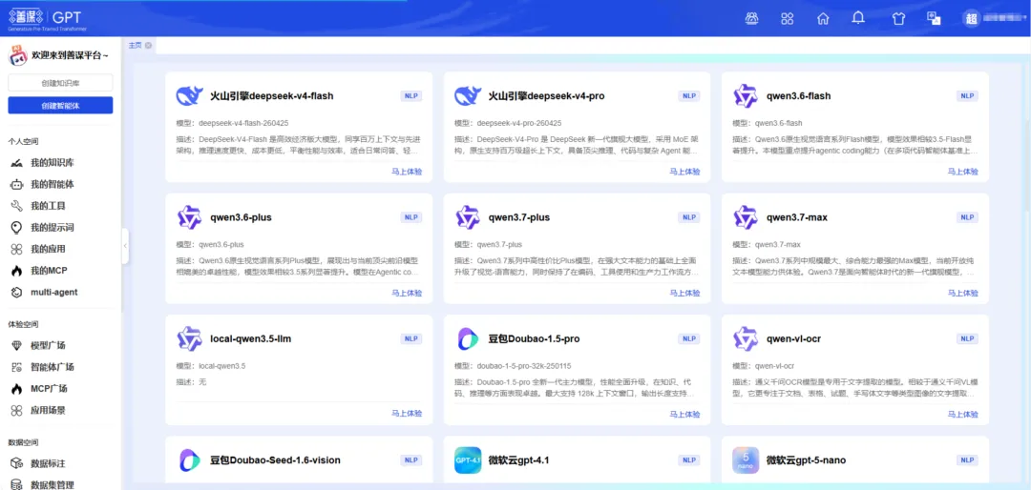
Task: Click 微软云gpt-4.1 logo
Action: click(468, 460)
